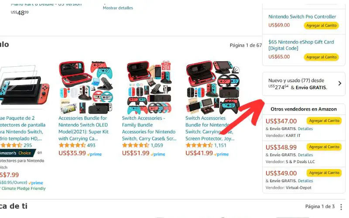Viewport: 349px width, 218px height.
Task: Open the Nintendo Switch Pro Controller link
Action: pos(302,17)
